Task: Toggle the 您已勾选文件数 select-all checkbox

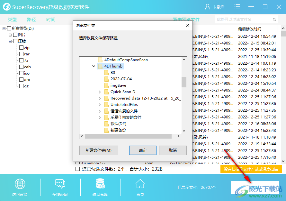Action: coord(77,169)
